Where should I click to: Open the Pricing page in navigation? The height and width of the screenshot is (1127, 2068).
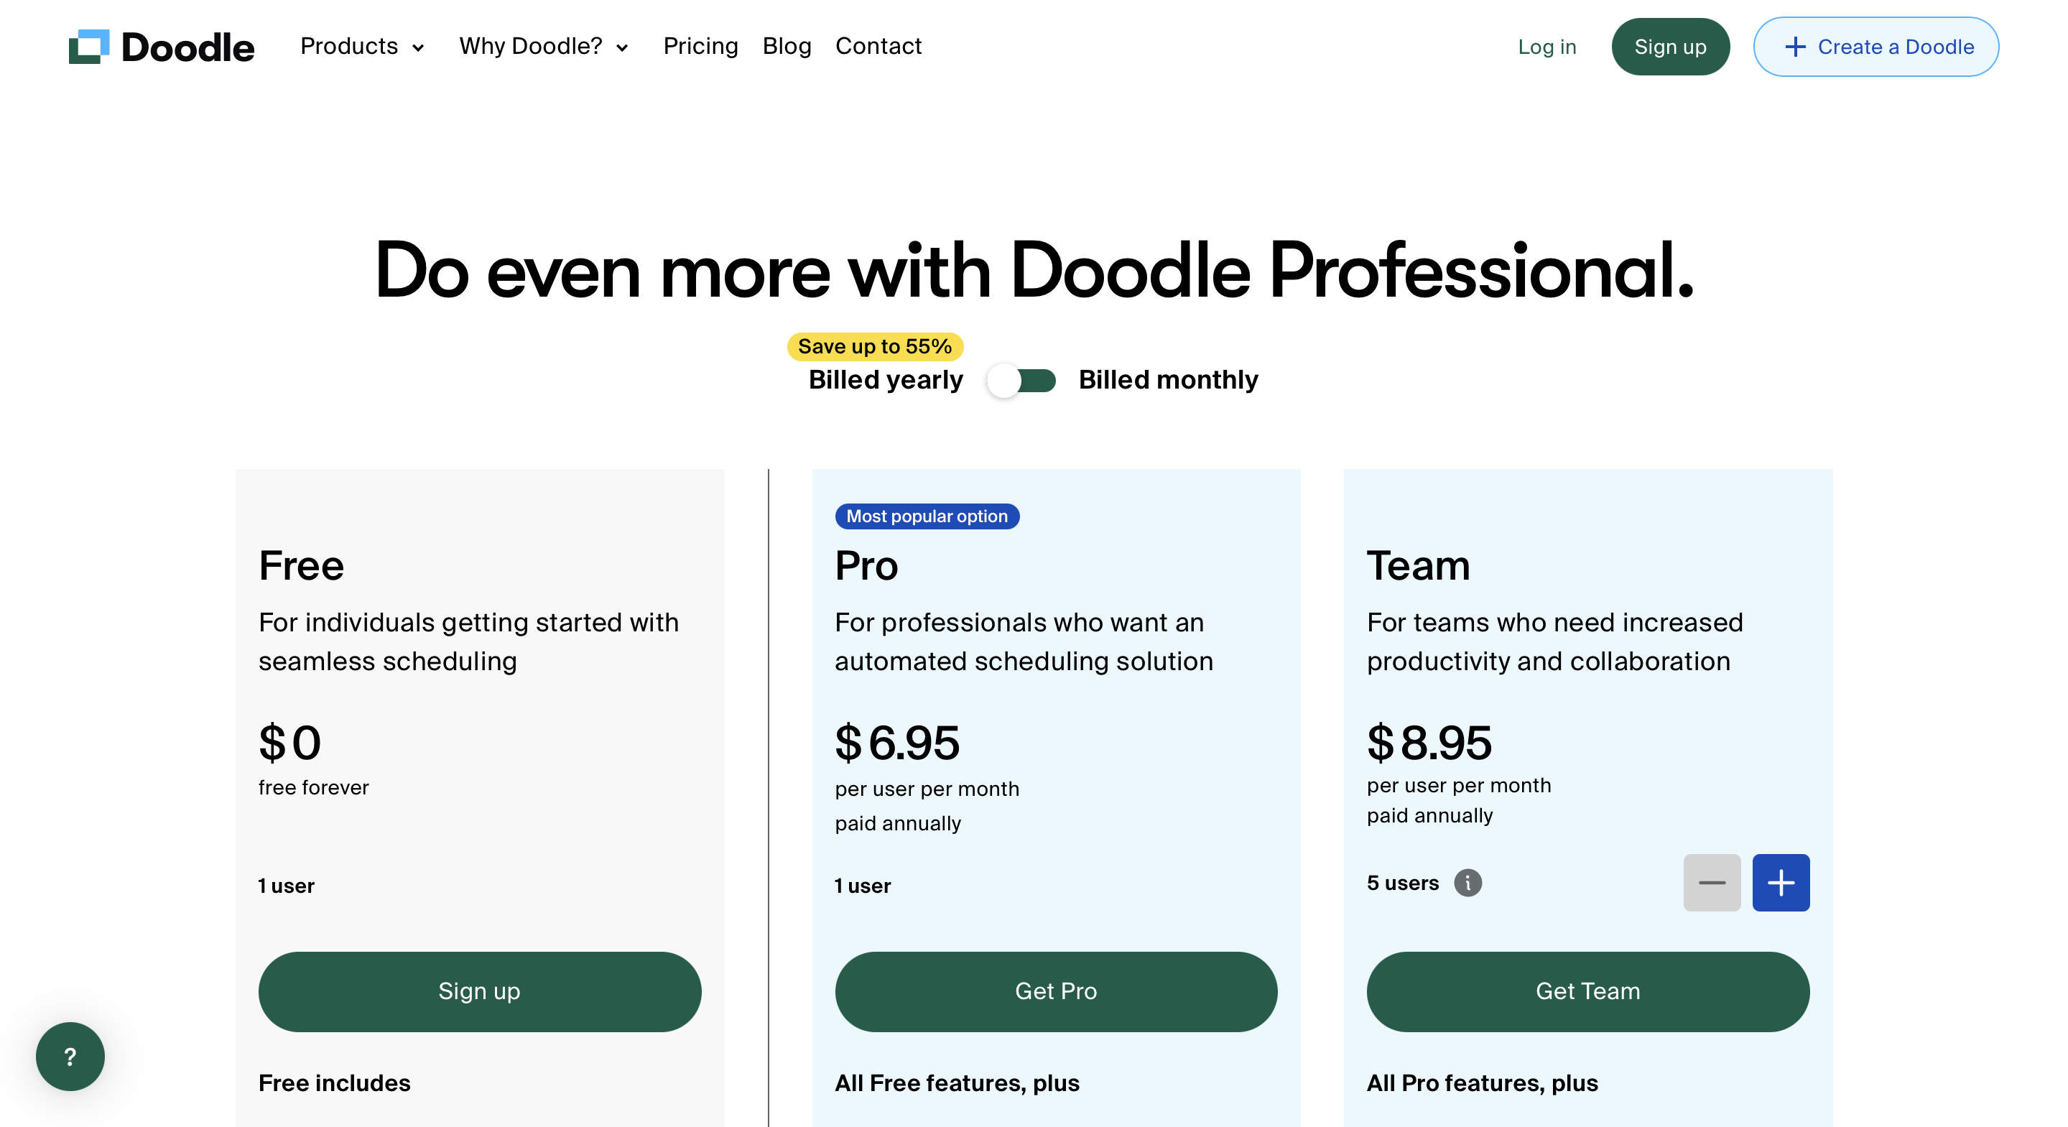click(700, 47)
